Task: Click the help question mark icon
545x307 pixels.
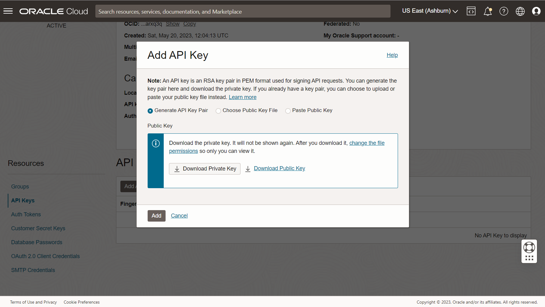Action: coord(504,11)
